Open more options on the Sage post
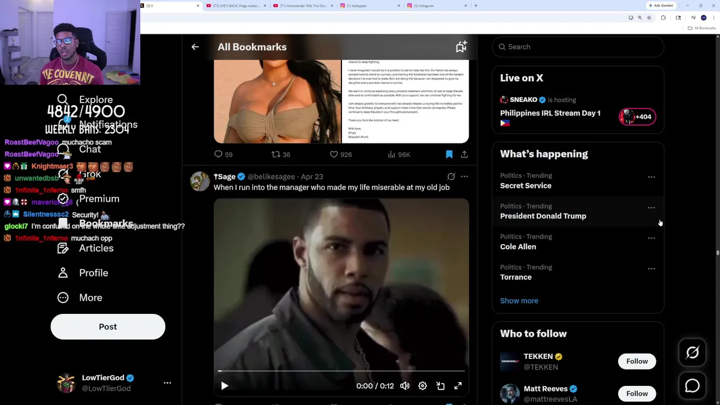The width and height of the screenshot is (720, 405). tap(464, 177)
